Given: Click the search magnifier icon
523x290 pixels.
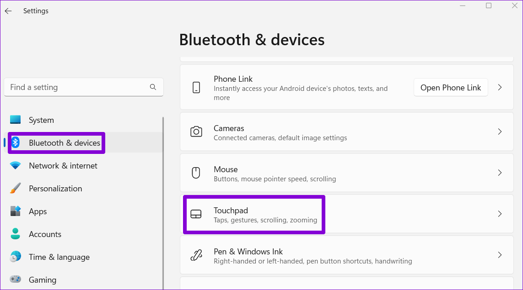Looking at the screenshot, I should [x=153, y=87].
